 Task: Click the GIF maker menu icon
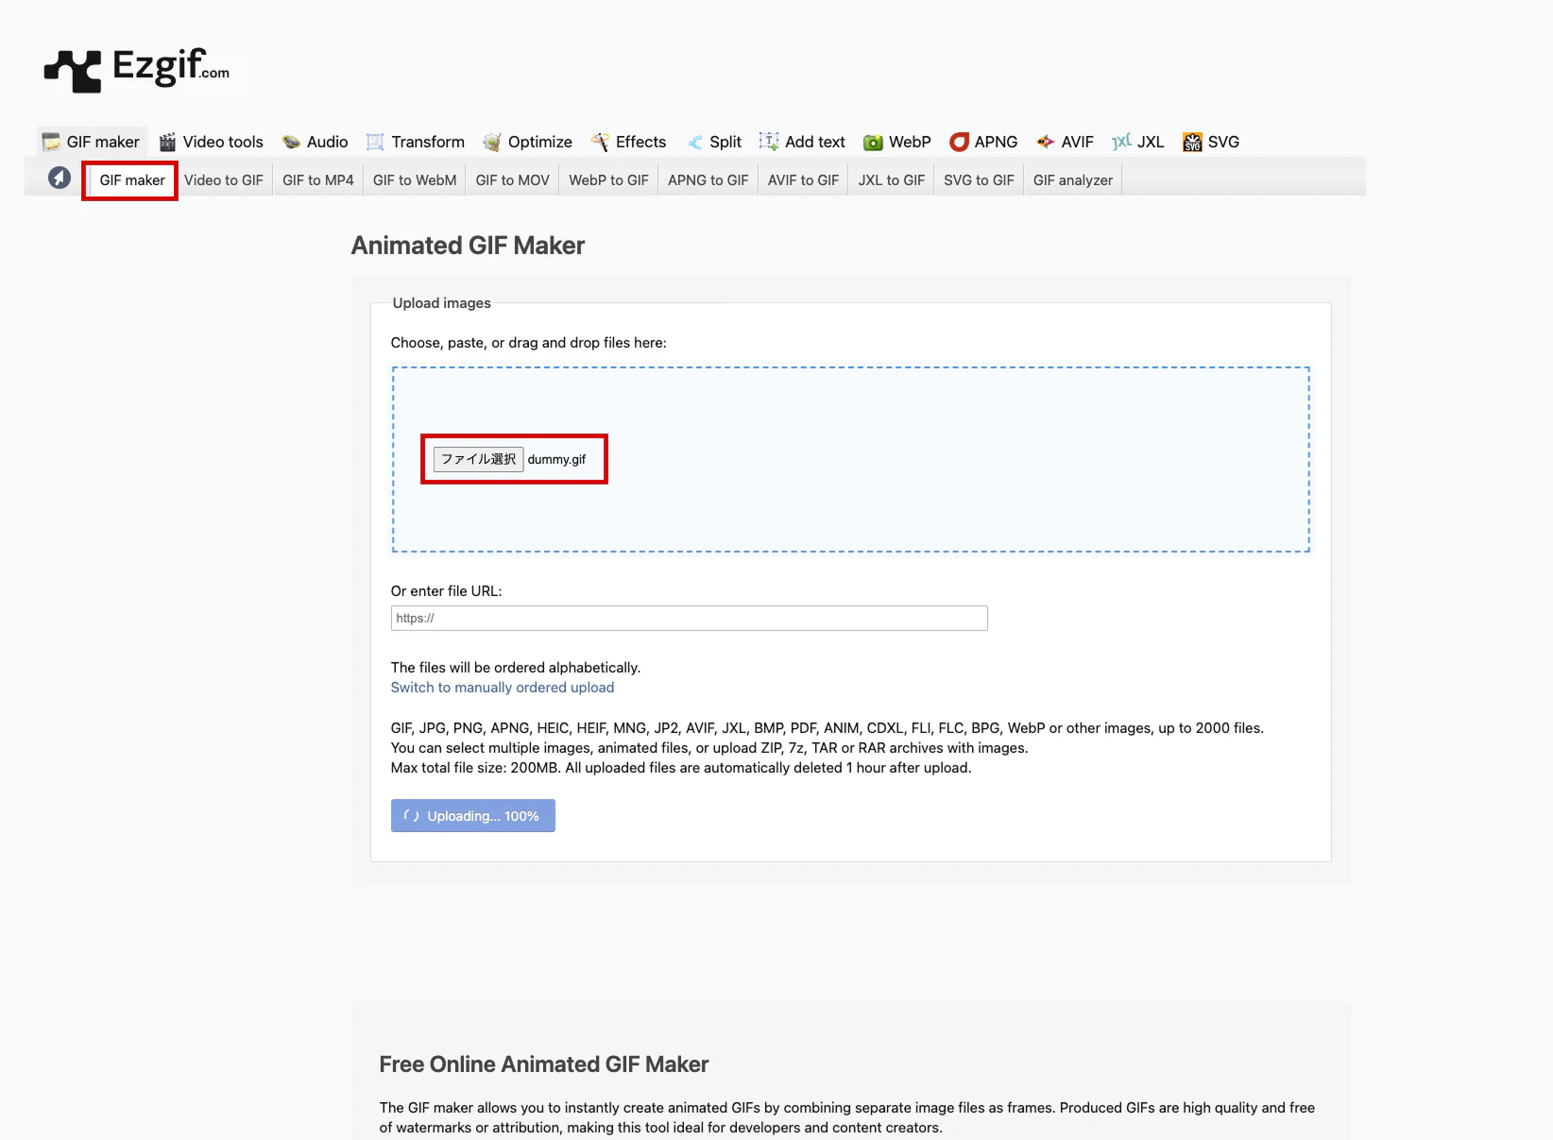click(x=51, y=142)
